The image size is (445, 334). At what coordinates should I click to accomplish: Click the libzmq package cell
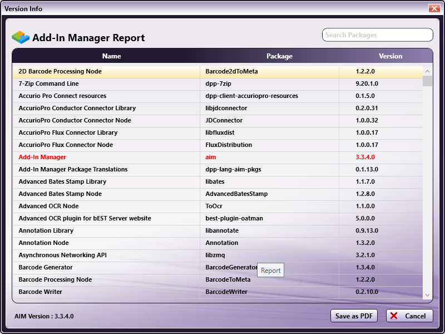click(269, 255)
